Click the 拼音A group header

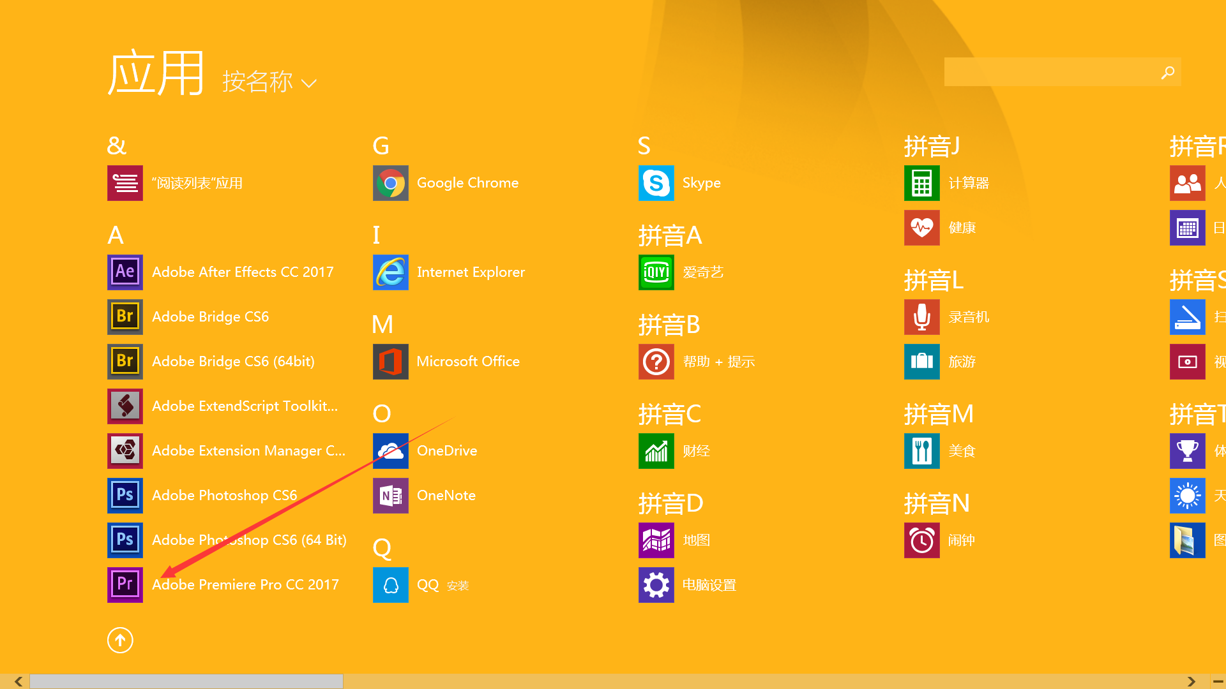670,235
